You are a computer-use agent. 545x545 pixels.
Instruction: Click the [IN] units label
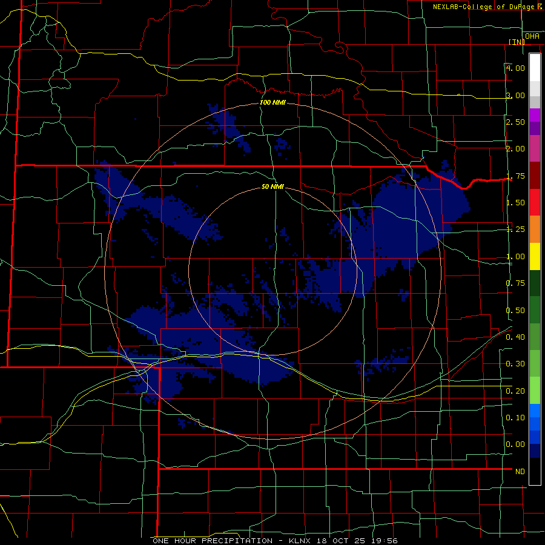click(517, 42)
